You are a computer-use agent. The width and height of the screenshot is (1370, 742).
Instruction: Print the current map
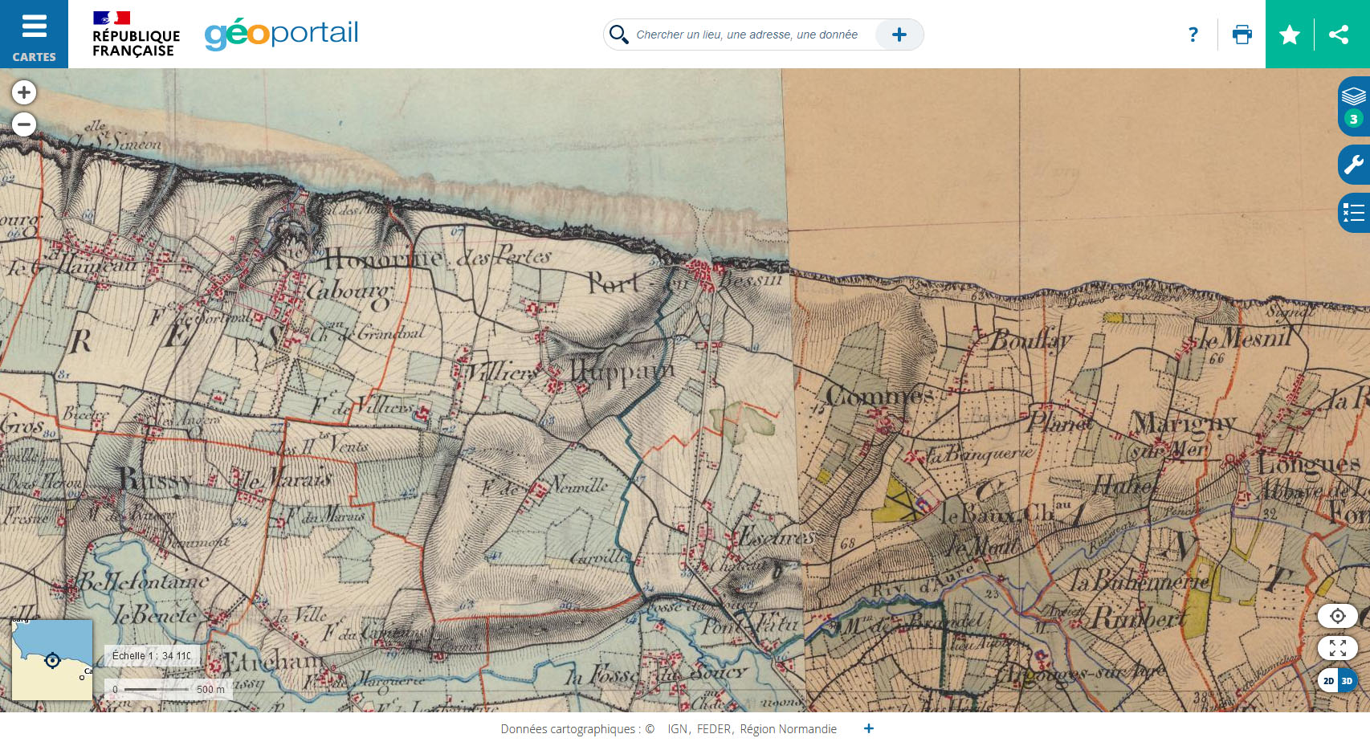1242,35
